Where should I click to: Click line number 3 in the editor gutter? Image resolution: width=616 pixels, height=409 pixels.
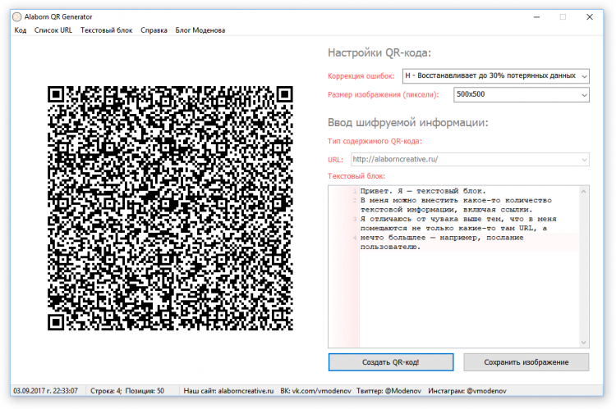click(355, 219)
